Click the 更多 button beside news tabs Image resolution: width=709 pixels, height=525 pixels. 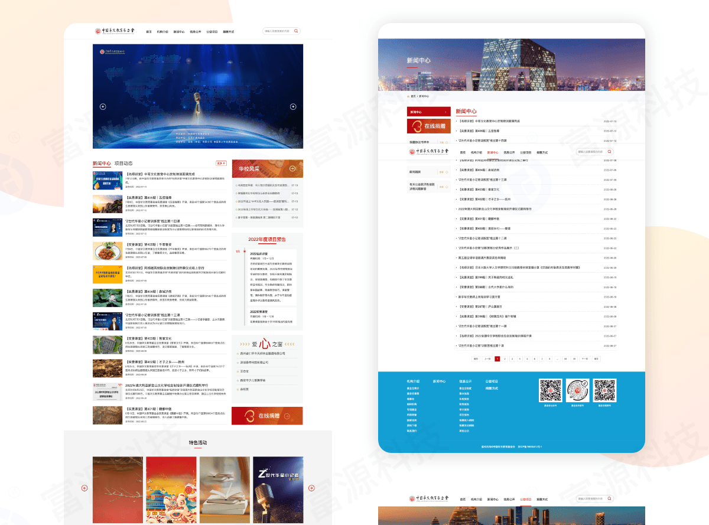pos(221,163)
